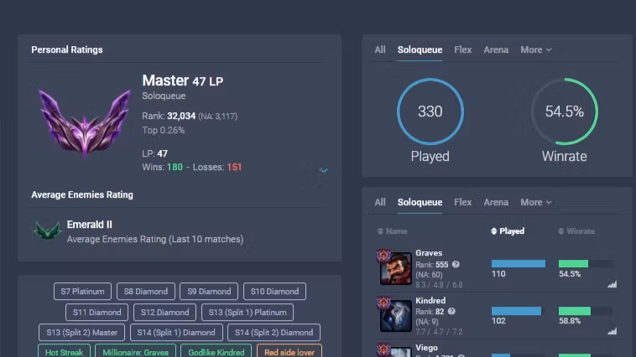Open the Kindred champion portrait
Screen dimensions: 636x357
395,315
